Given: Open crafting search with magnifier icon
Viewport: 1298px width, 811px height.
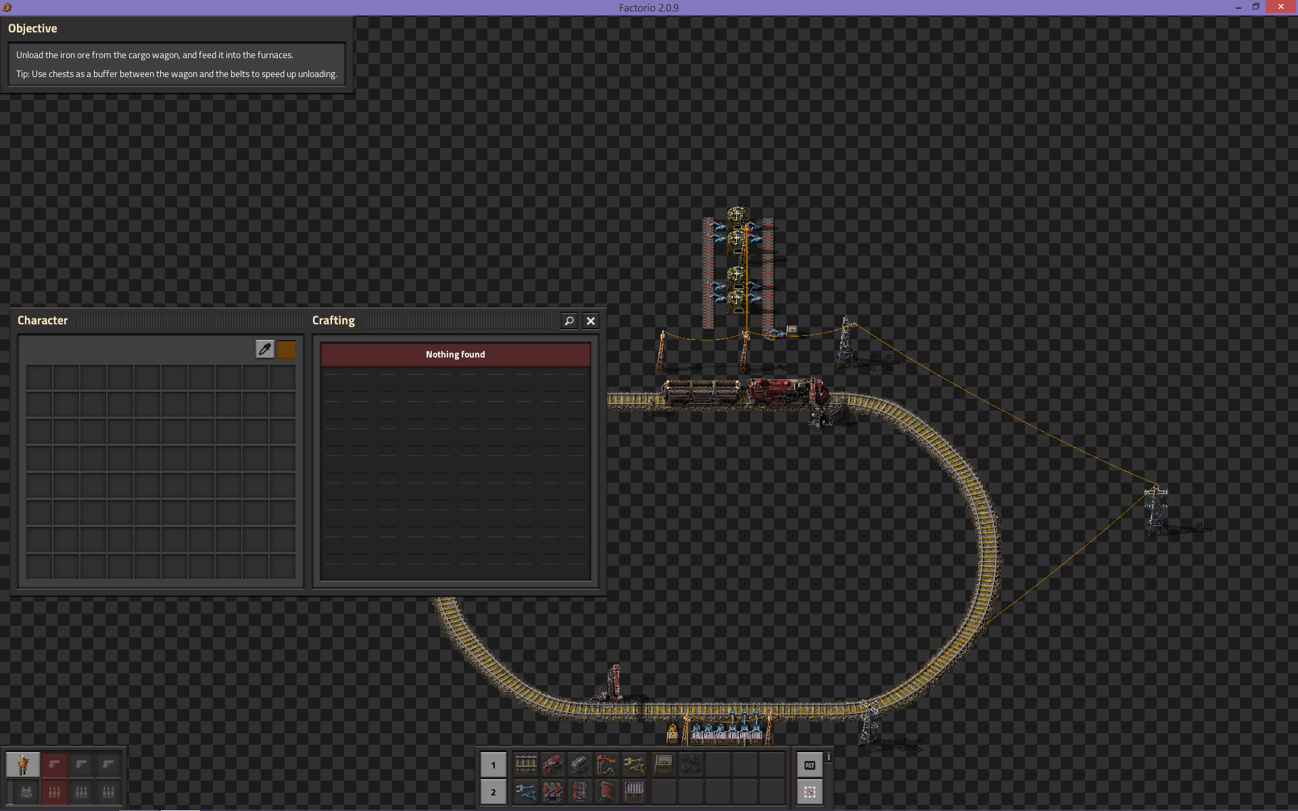Looking at the screenshot, I should 569,320.
